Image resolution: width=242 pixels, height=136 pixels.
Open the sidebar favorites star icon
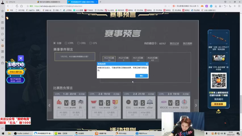tap(2, 11)
